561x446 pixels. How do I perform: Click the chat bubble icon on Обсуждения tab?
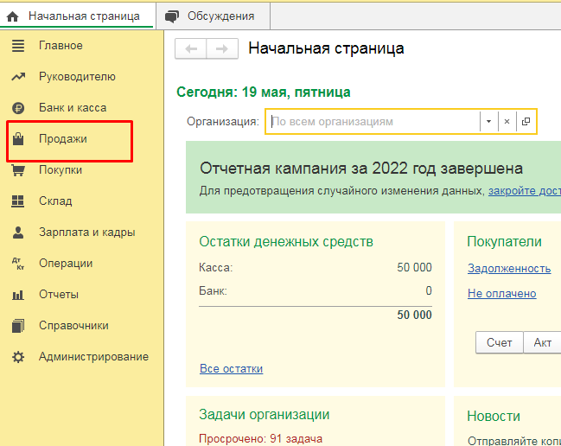(172, 16)
